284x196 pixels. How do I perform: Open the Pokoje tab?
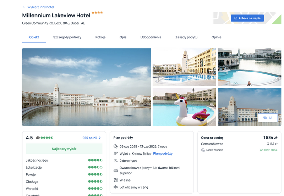(x=100, y=37)
